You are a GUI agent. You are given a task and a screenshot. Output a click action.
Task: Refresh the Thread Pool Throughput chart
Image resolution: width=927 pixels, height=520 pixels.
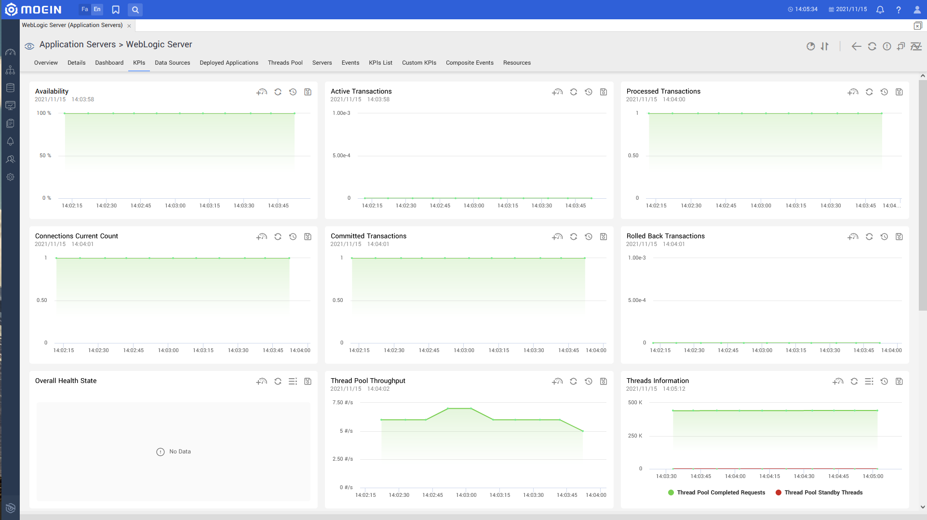click(x=573, y=381)
